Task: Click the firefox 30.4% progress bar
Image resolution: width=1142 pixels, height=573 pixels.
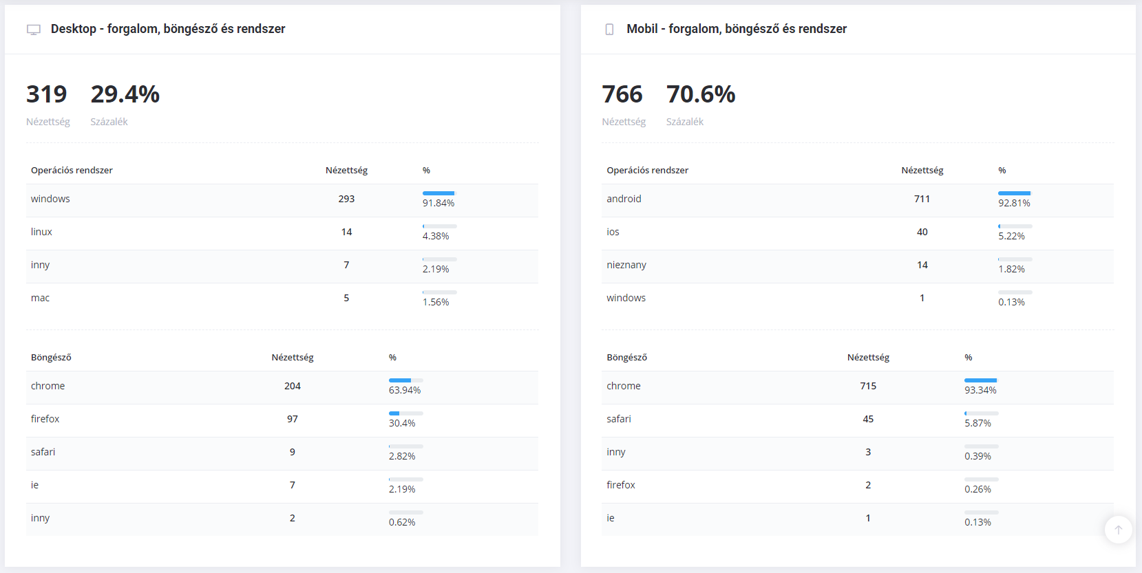Action: [405, 413]
